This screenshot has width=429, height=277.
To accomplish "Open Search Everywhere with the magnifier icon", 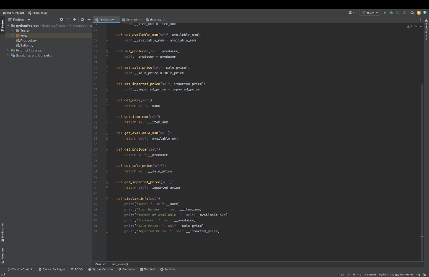I will 412,13.
